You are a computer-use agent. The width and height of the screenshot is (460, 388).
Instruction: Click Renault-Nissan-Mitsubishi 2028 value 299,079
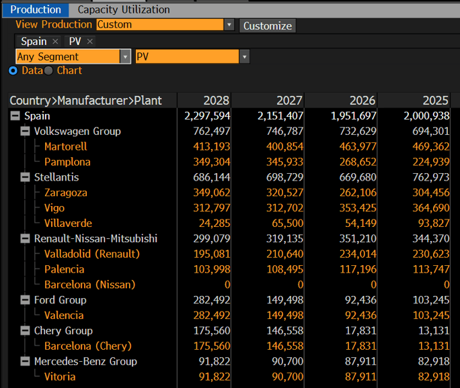212,239
